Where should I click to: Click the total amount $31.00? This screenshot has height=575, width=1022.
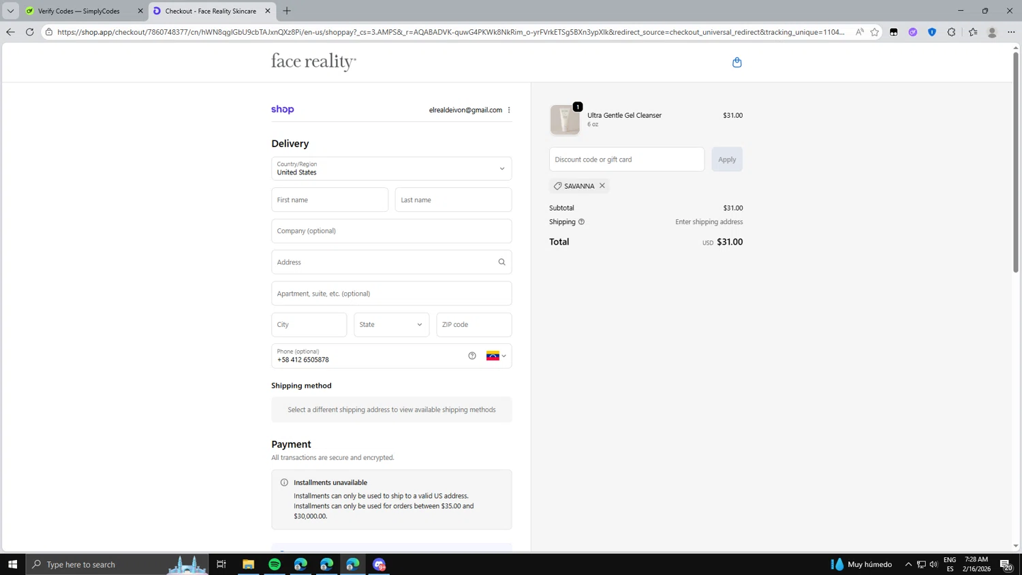coord(730,242)
